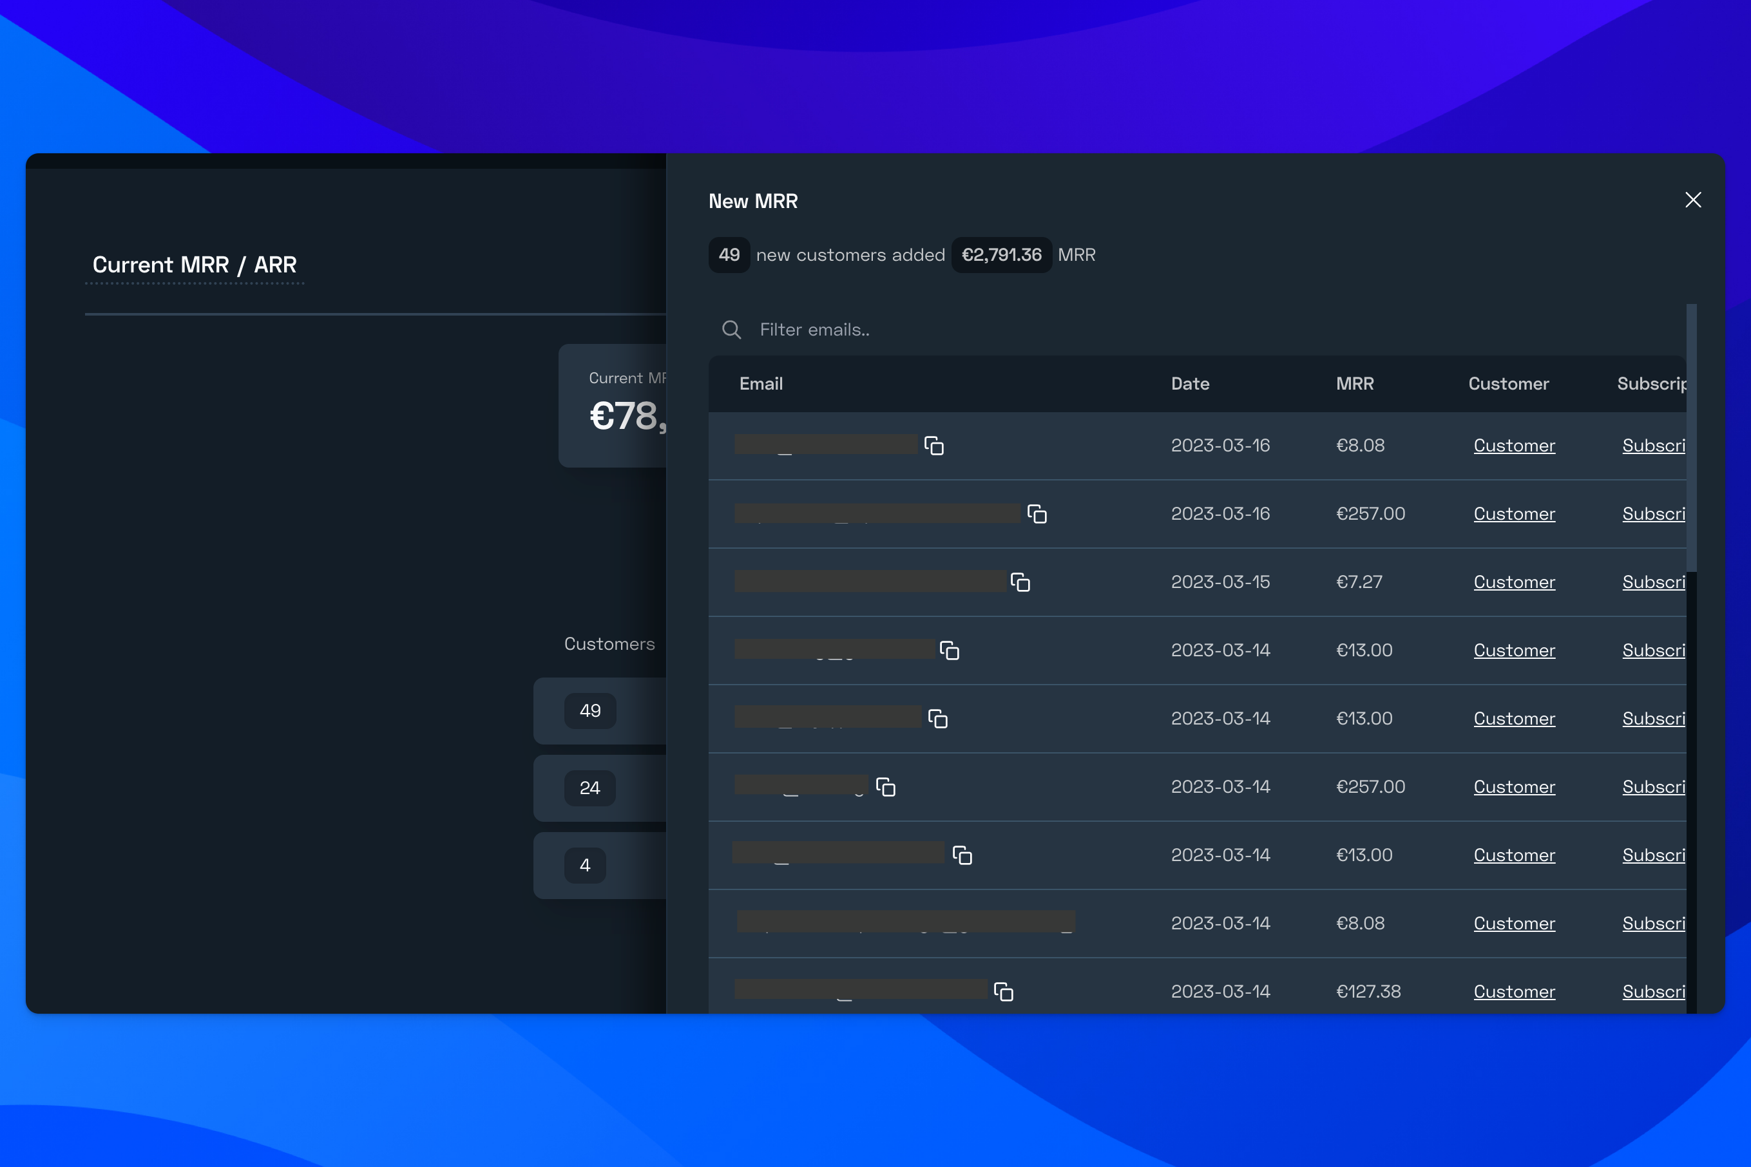Click the Date column header
Screen dimensions: 1751x1167
(x=1190, y=384)
